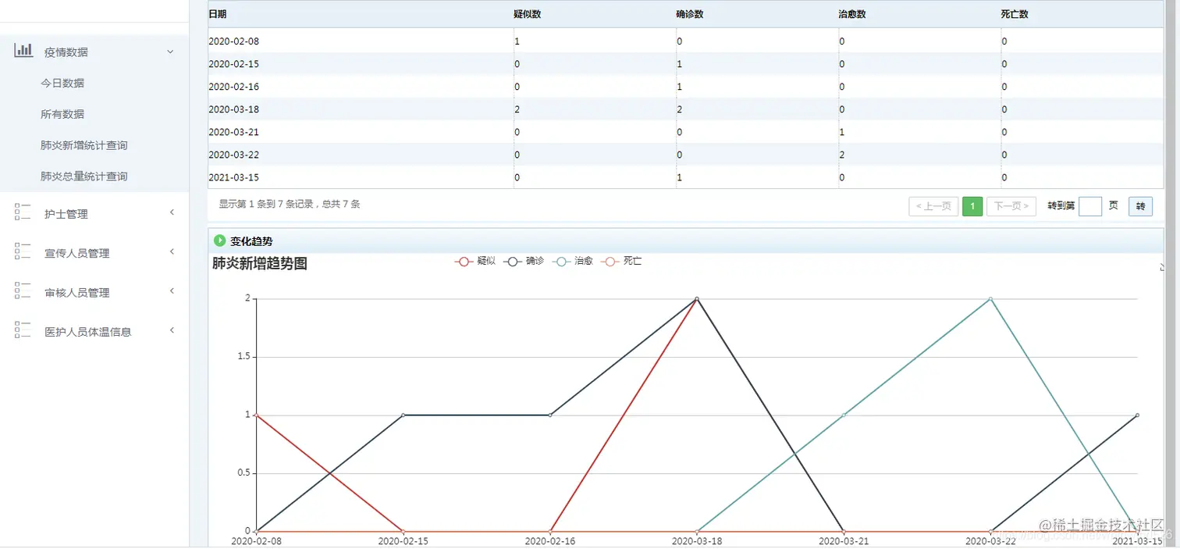This screenshot has width=1180, height=549.
Task: Click the 宣传人员管理 list icon
Action: coord(23,251)
